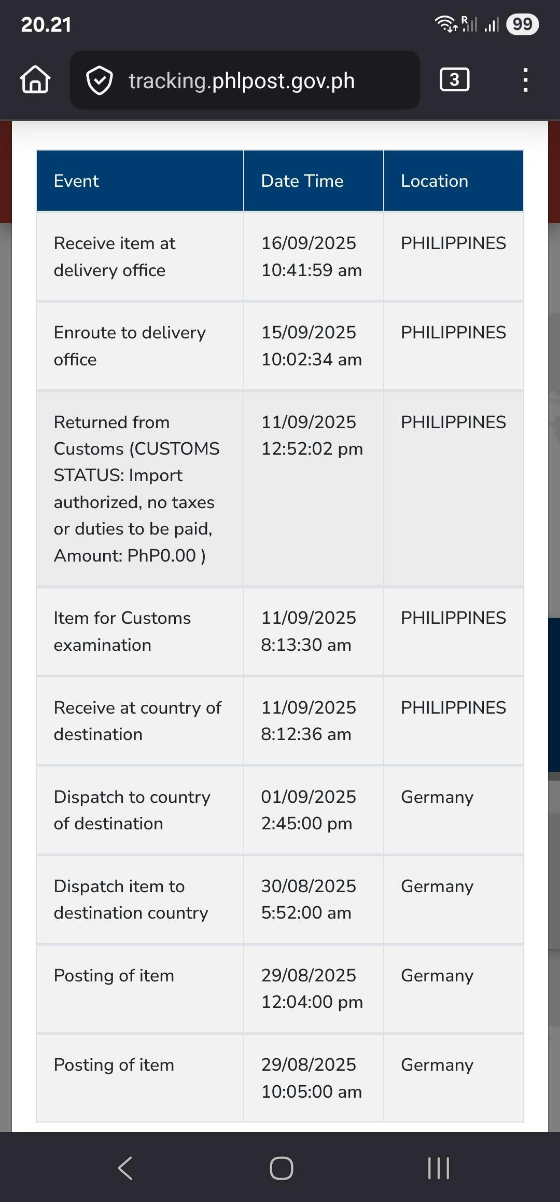The image size is (560, 1202).
Task: Open the recent apps navigation button
Action: [438, 1168]
